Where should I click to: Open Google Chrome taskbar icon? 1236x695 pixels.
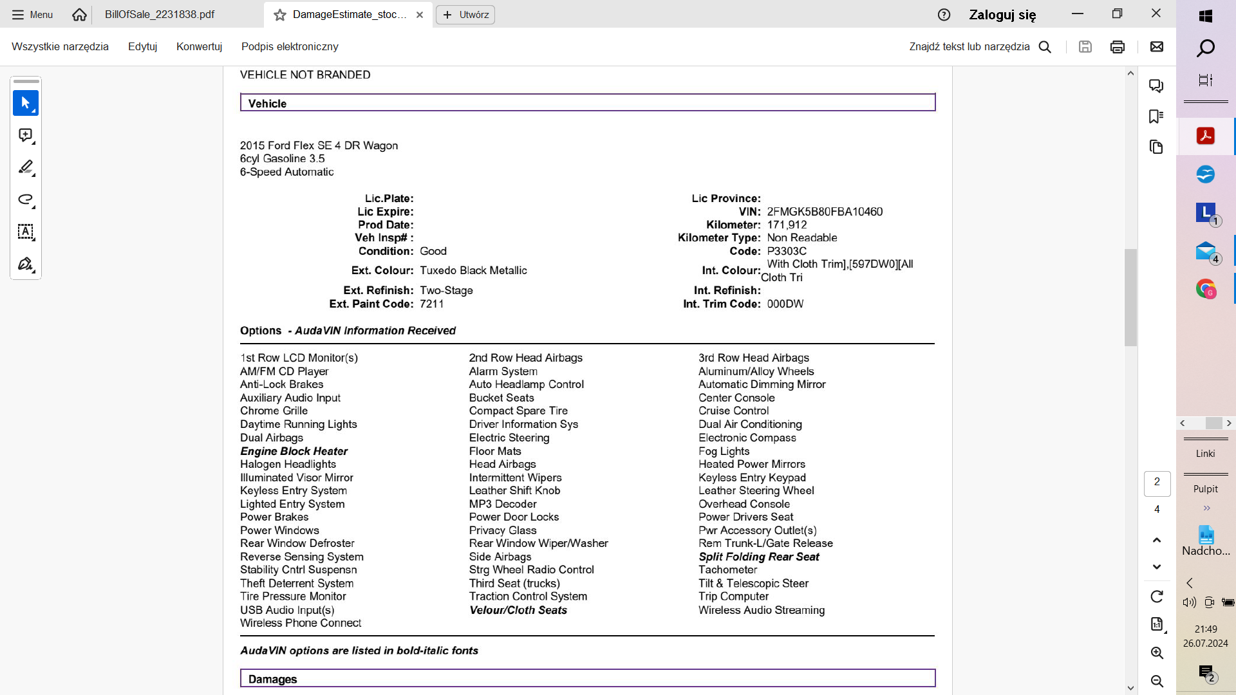[1206, 289]
